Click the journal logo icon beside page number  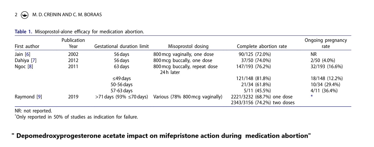point(24,15)
